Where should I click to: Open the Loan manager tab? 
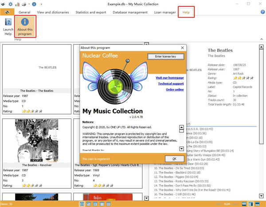pos(165,12)
